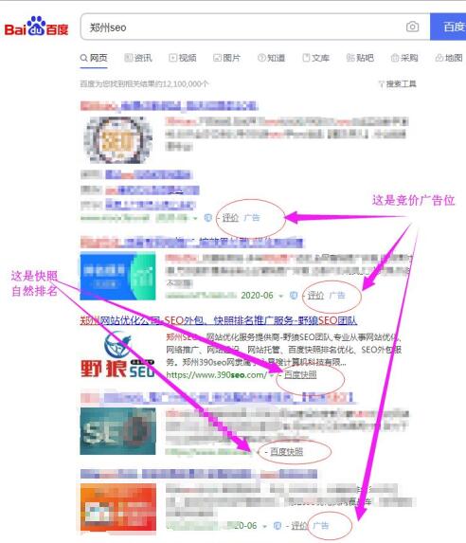Expand dropdown arrow after 2020-06 date
Viewport: 466px width, 543px height.
tap(280, 296)
